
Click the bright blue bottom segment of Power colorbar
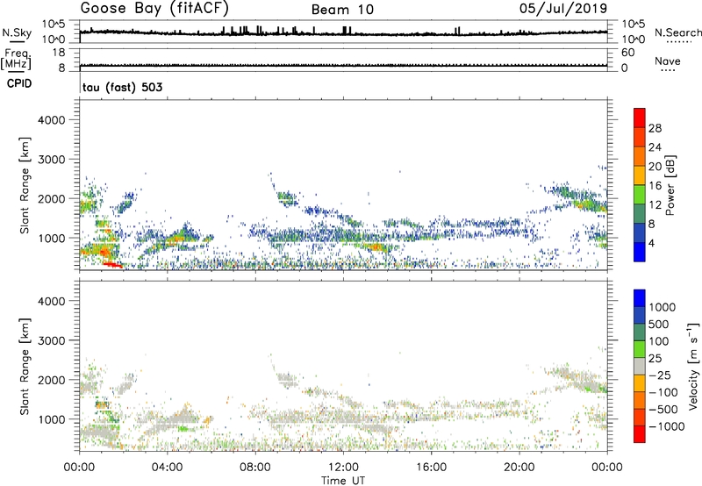[x=640, y=252]
